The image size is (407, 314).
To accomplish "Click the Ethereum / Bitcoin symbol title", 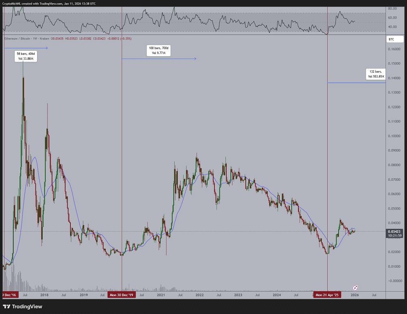I will (21, 38).
